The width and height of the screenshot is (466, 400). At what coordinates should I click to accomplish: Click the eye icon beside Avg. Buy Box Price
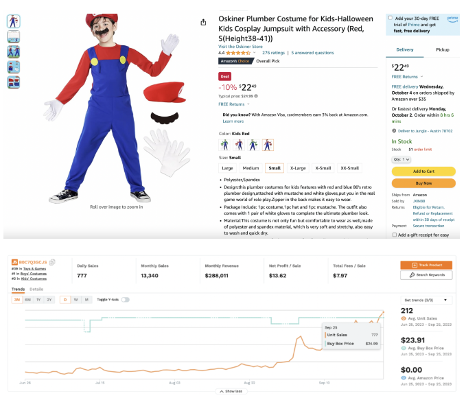pos(404,349)
